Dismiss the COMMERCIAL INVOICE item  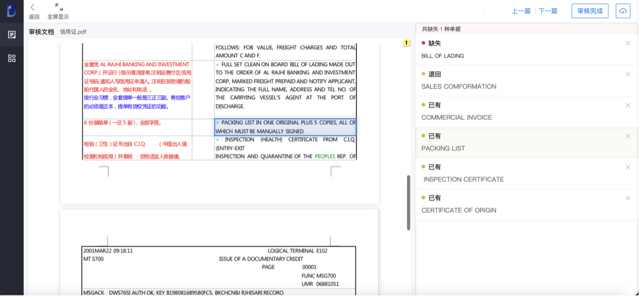(628, 105)
